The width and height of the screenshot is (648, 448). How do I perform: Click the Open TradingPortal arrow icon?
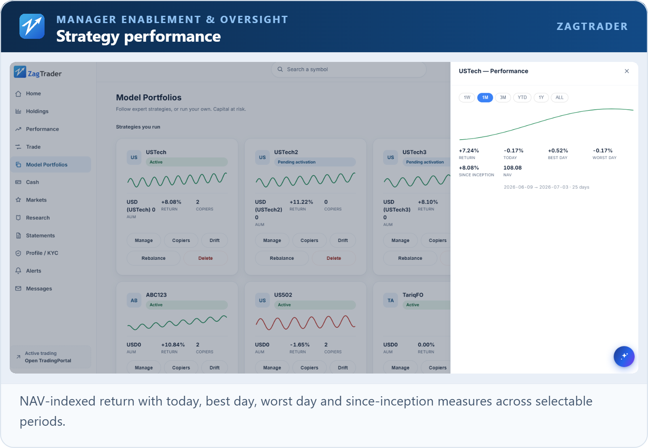tap(18, 357)
